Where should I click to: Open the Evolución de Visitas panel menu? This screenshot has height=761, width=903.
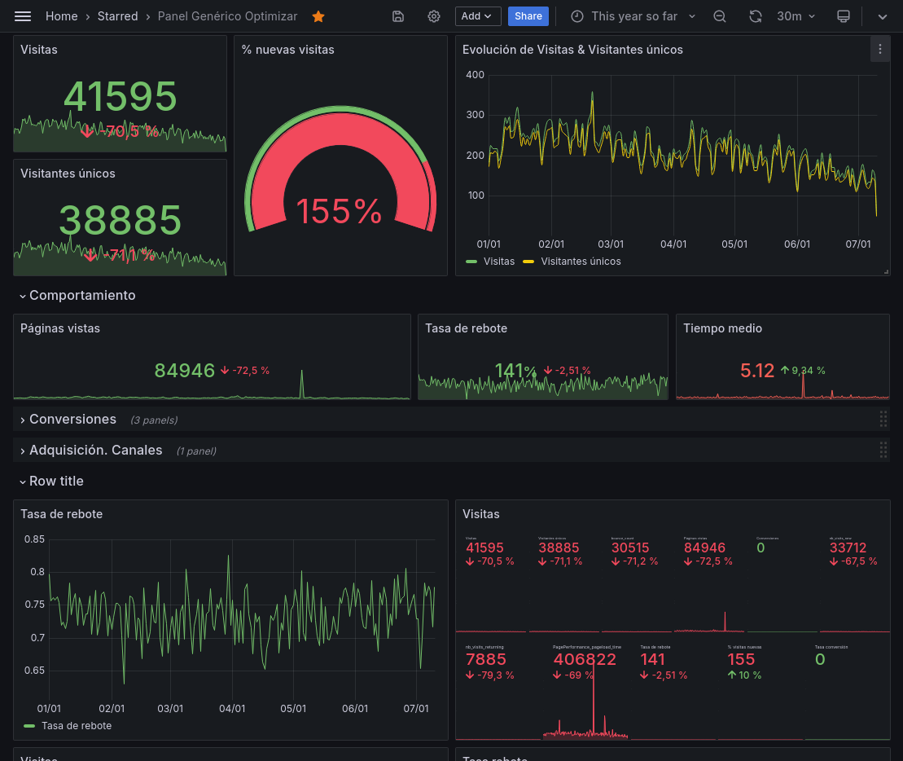click(x=879, y=50)
